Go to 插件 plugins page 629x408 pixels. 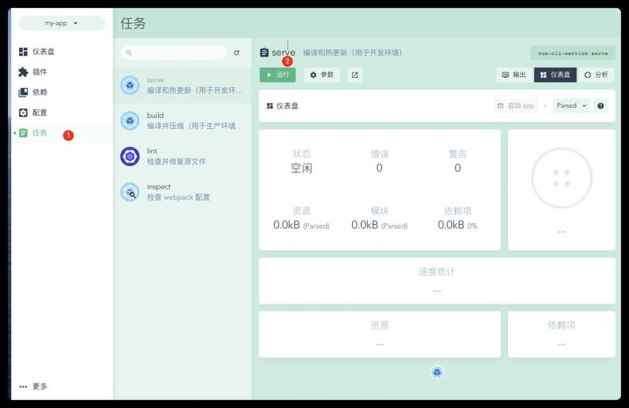tap(62, 72)
